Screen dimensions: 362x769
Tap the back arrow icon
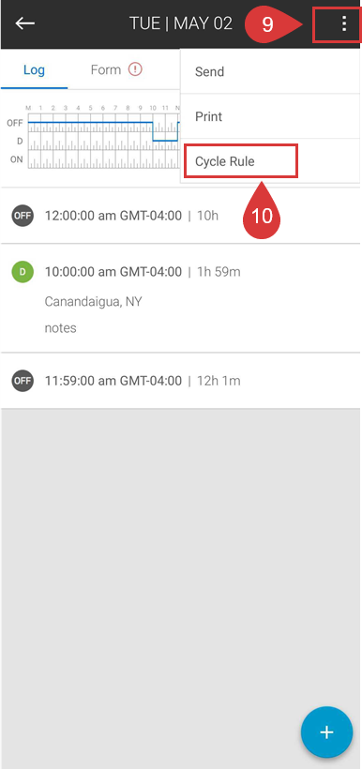pos(24,23)
